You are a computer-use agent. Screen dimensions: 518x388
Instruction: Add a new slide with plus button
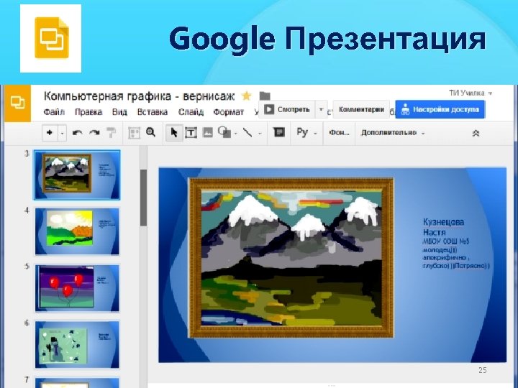click(50, 133)
